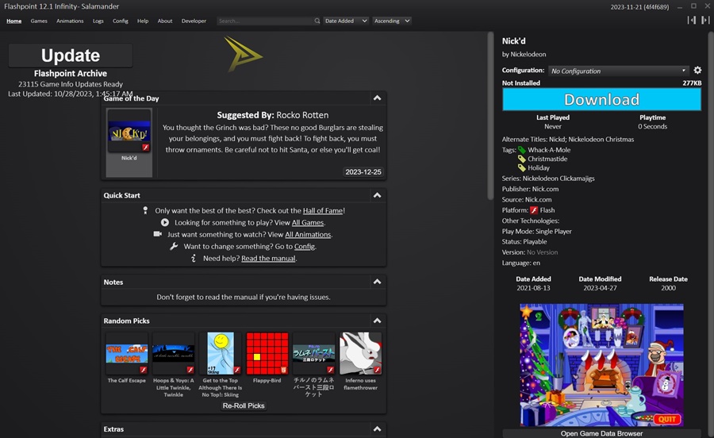
Task: Click the Whack-A-Mole tag icon
Action: click(522, 150)
